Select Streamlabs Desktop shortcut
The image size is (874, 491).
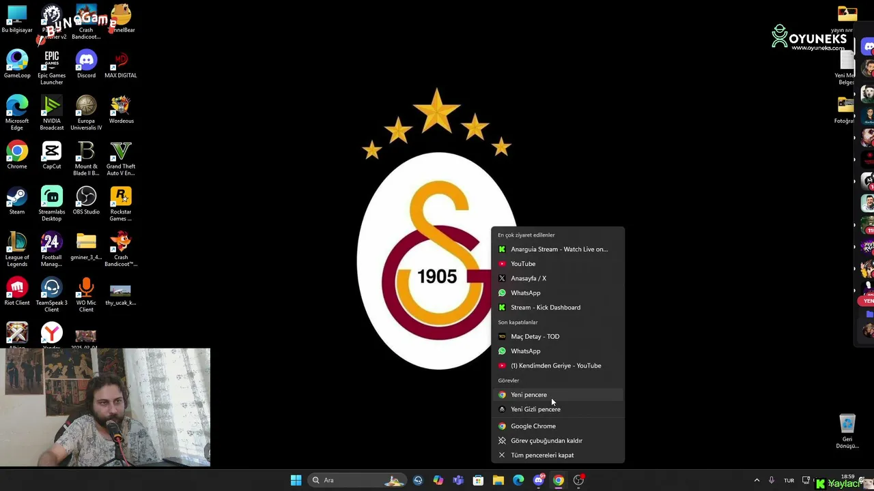pyautogui.click(x=52, y=204)
